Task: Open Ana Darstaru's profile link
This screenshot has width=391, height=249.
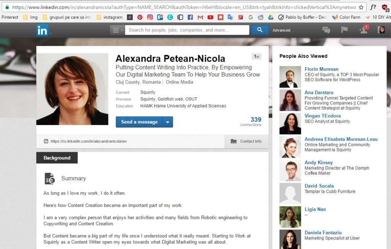Action: point(319,92)
